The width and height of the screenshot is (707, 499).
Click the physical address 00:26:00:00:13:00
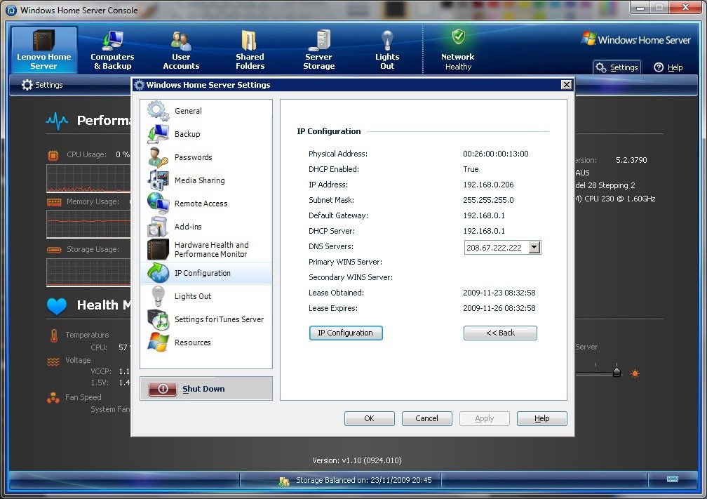[495, 154]
